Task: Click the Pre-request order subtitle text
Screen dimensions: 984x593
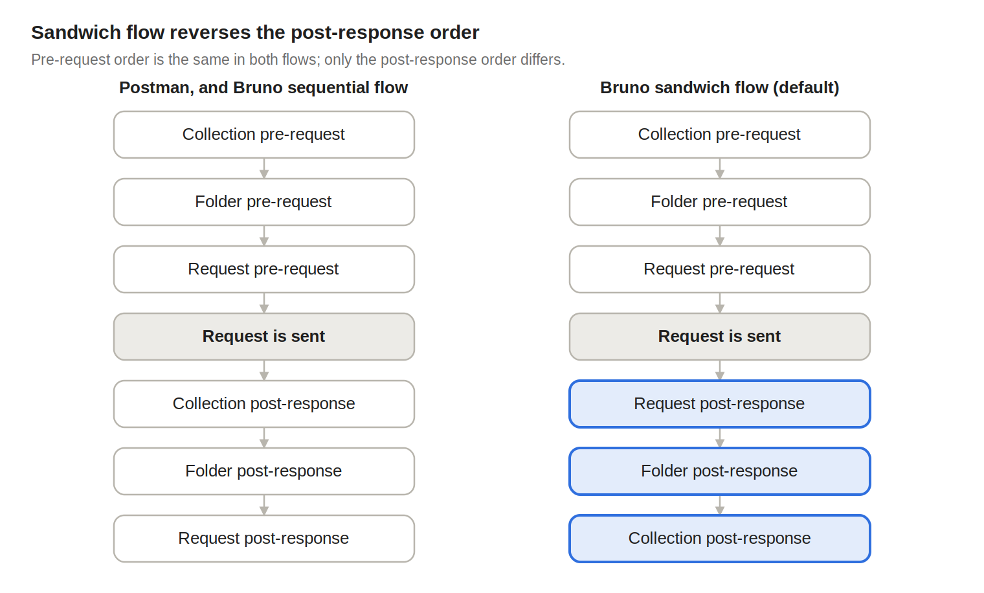Action: point(298,60)
